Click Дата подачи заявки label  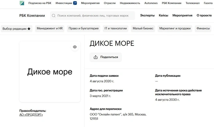[x=104, y=76]
